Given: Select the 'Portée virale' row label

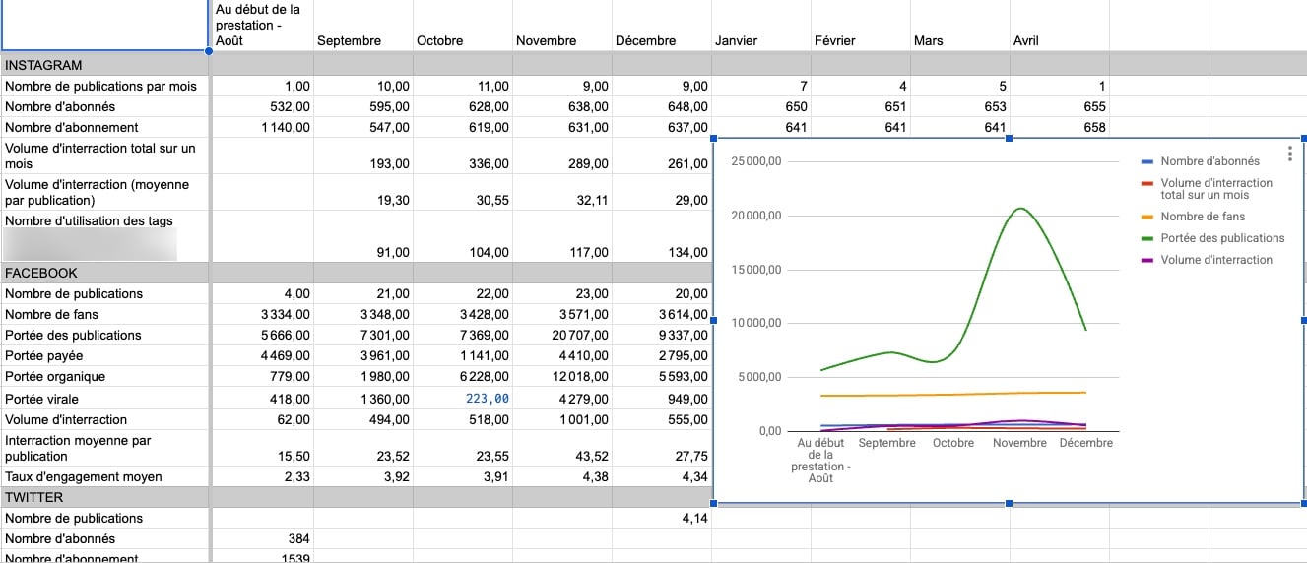Looking at the screenshot, I should 105,399.
